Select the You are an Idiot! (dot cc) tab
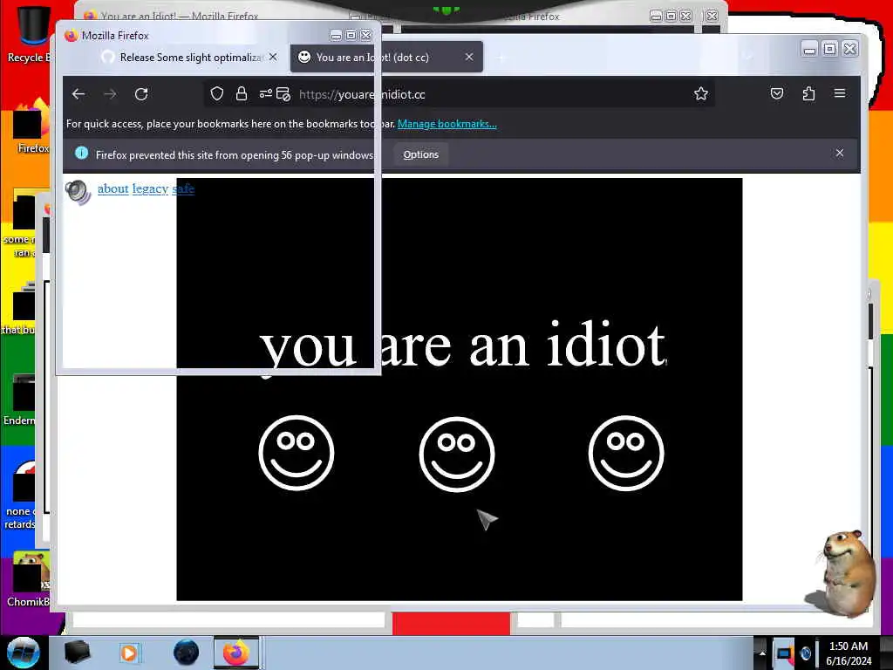The width and height of the screenshot is (893, 670). tap(386, 57)
